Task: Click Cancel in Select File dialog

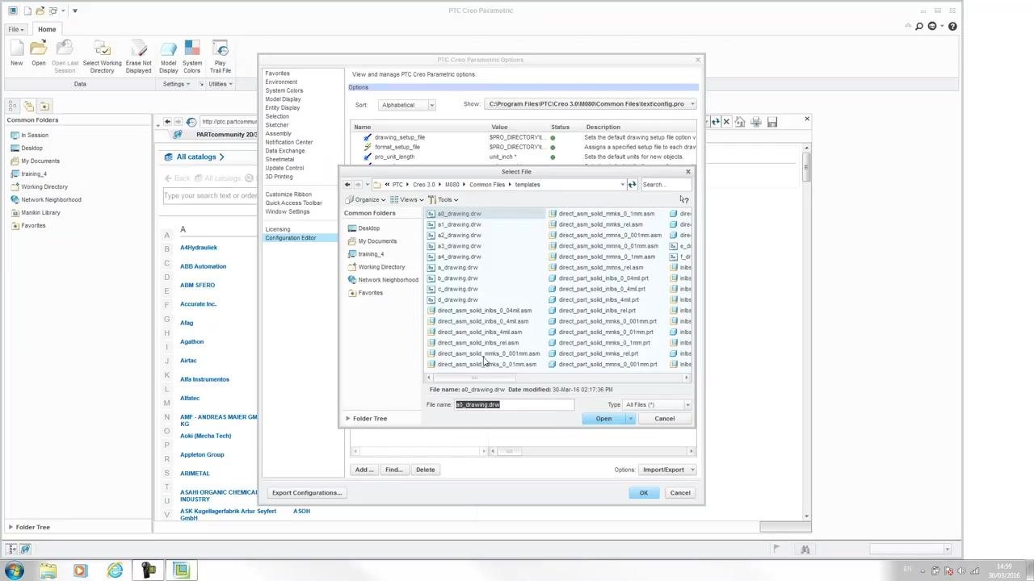Action: (x=664, y=418)
